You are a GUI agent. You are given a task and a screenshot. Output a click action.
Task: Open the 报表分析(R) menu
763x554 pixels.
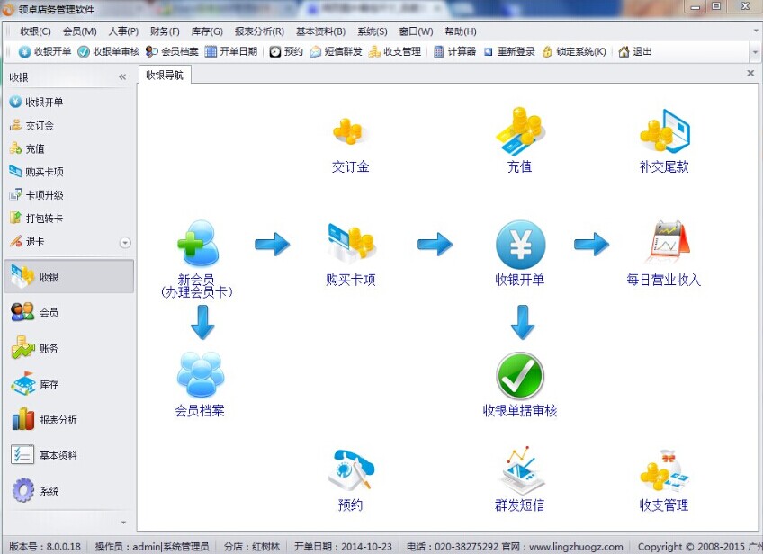259,31
